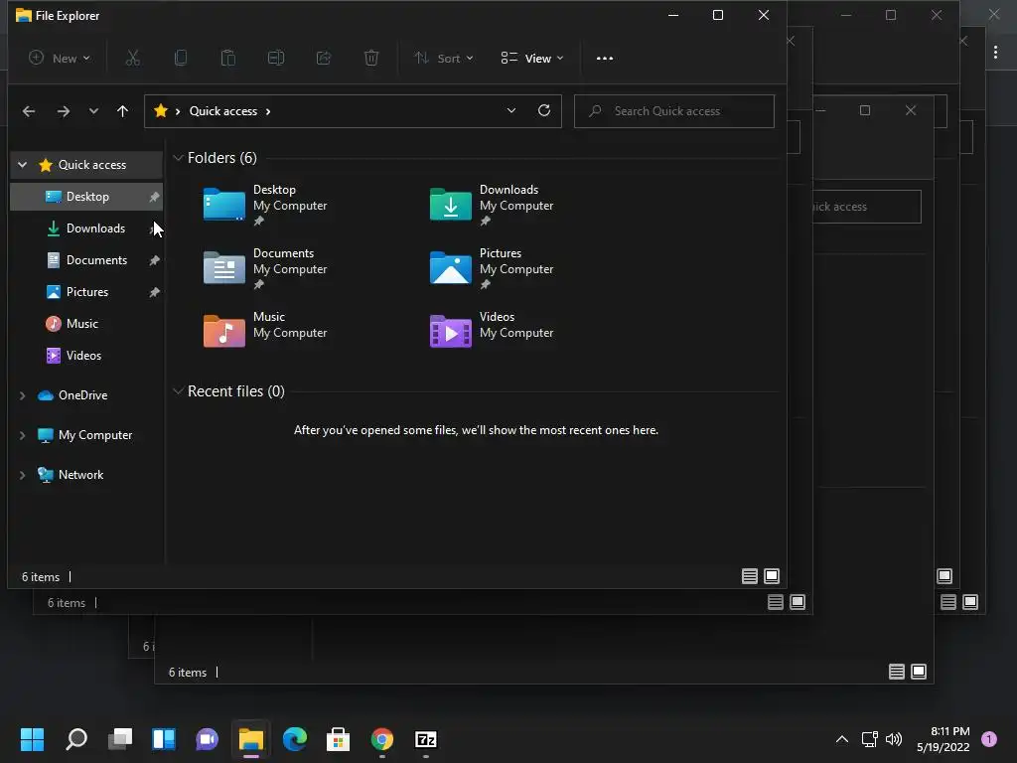
Task: Click the Copy icon in toolbar
Action: [x=181, y=59]
